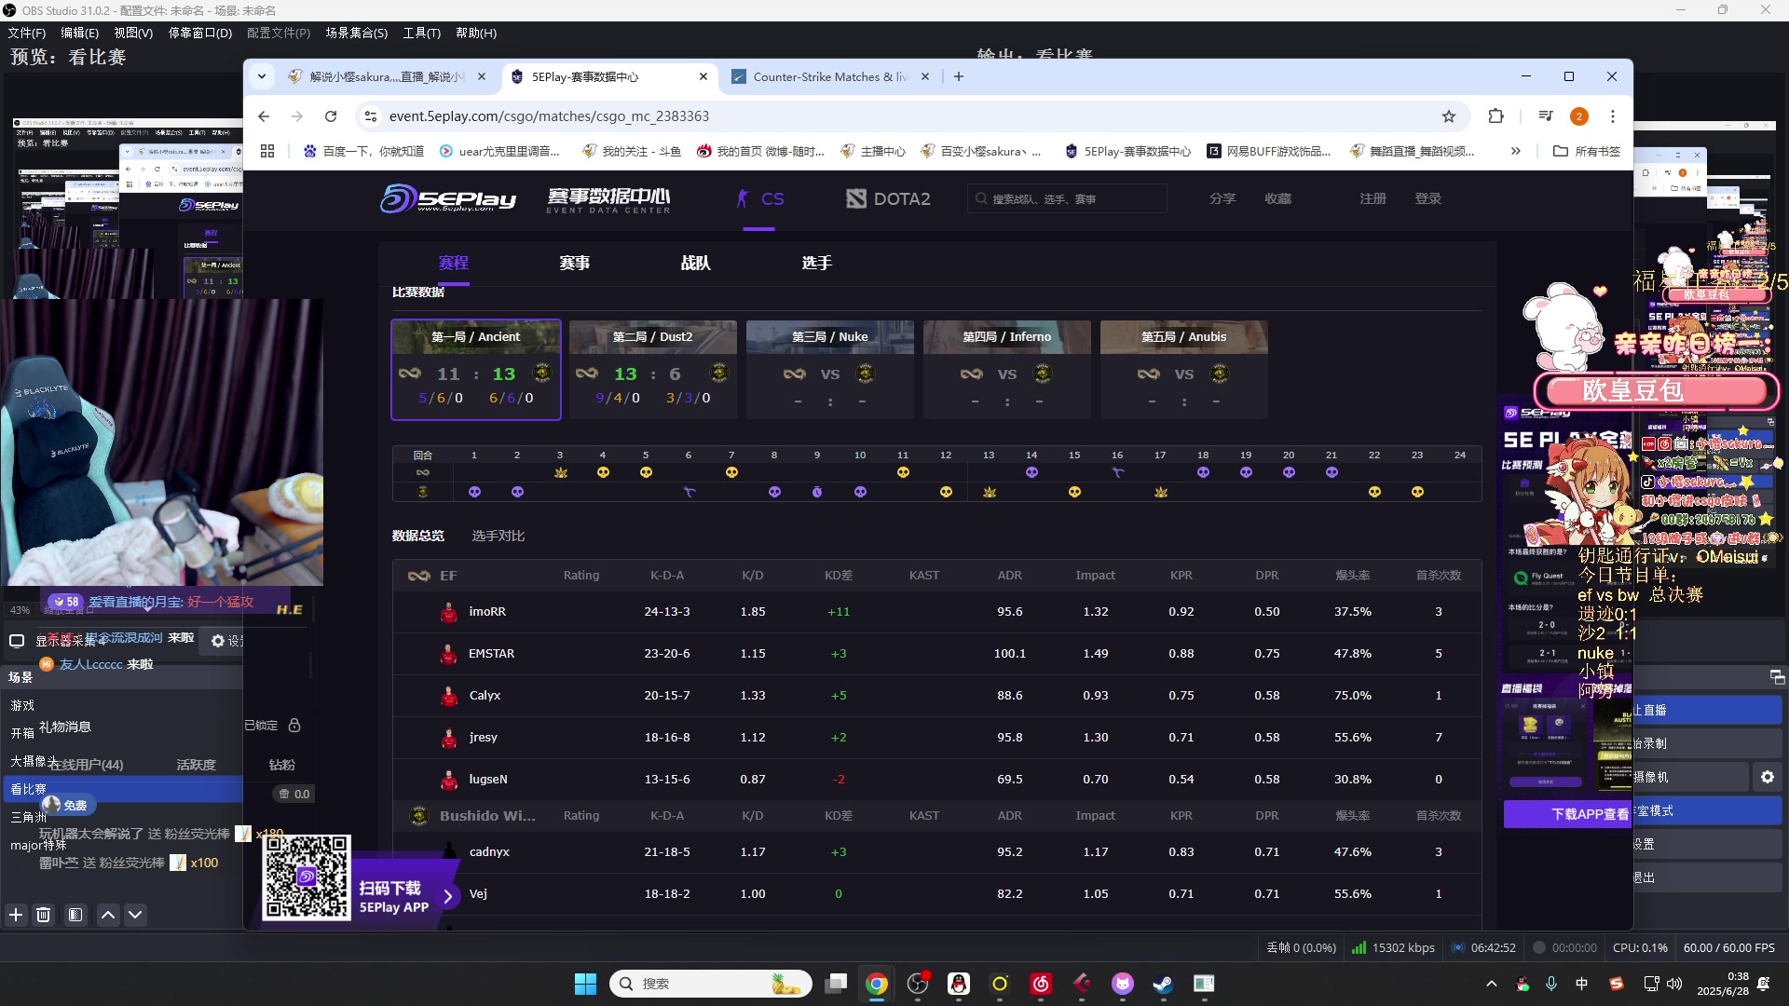Click Chrome address bar URL
This screenshot has height=1006, width=1789.
click(549, 116)
